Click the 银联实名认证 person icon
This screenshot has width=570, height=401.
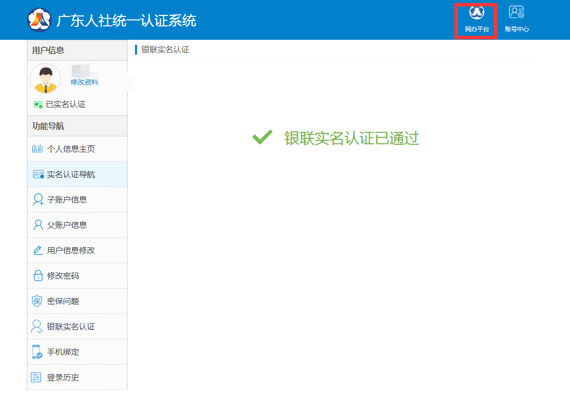37,326
